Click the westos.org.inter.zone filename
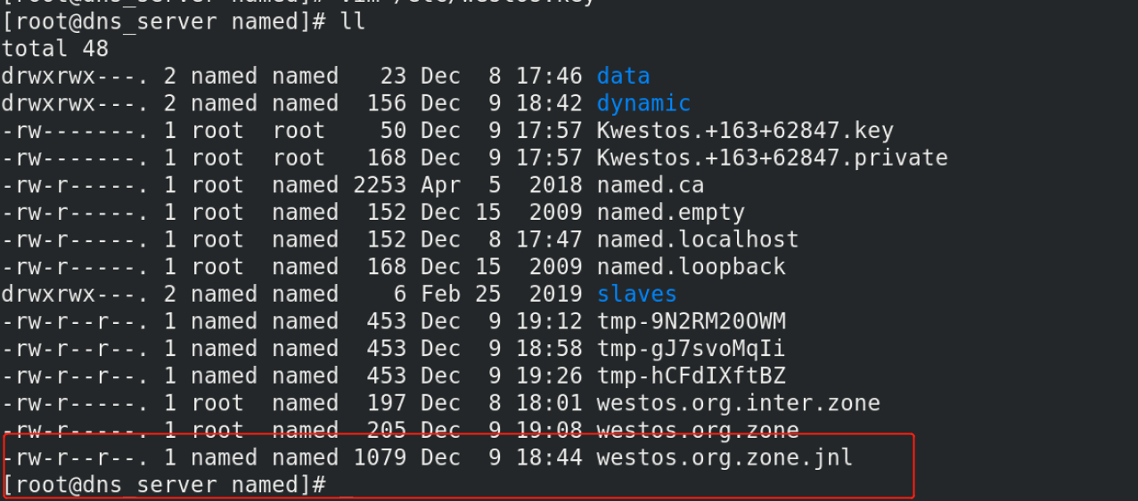This screenshot has width=1138, height=501. click(738, 404)
